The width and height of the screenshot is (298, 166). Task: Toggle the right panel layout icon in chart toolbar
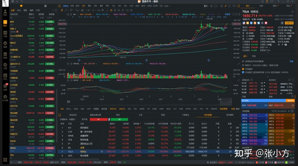[x=238, y=6]
